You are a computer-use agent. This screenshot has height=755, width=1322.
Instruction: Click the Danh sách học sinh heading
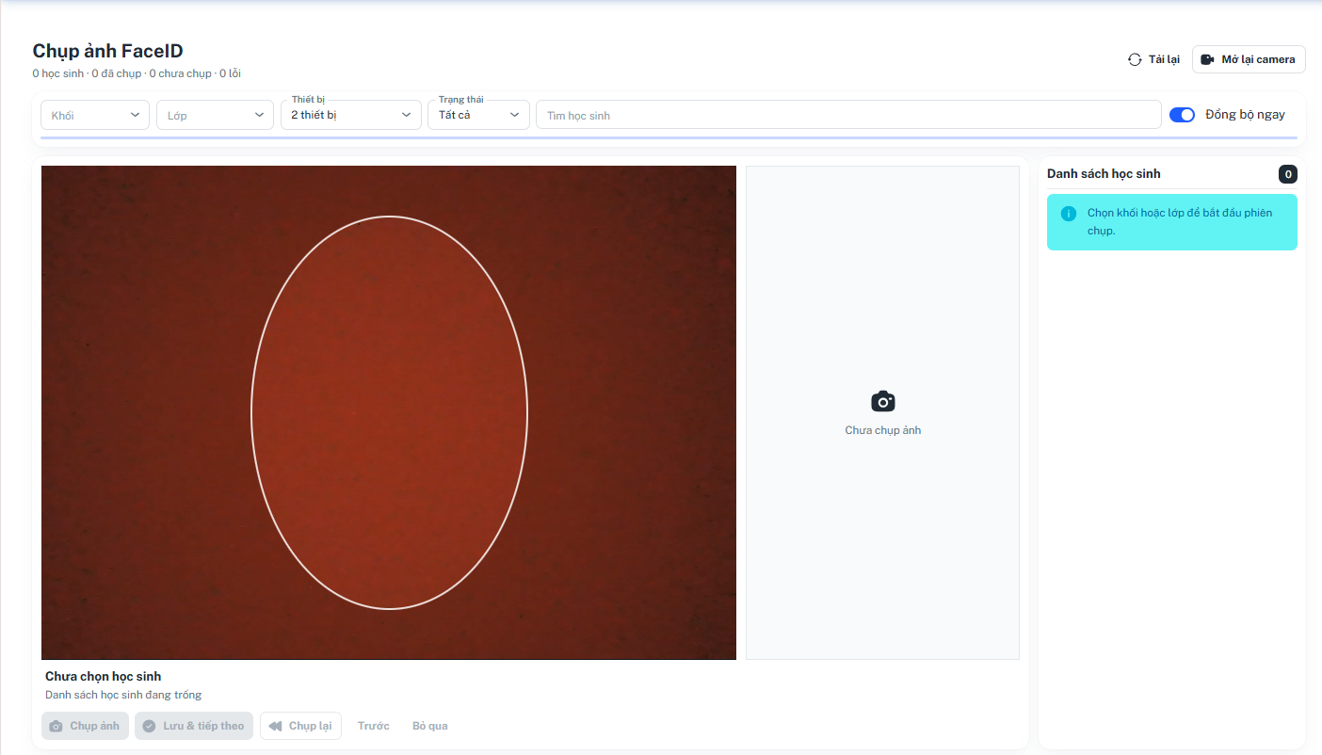tap(1104, 174)
